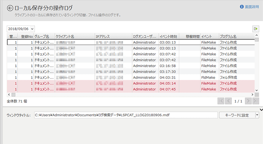Click the vertical scrollbar down arrow
Viewport: 263px width, 144px height.
coord(257,90)
